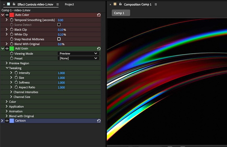Toggle stopwatch for White Clip
The width and height of the screenshot is (227, 147).
tap(12, 34)
